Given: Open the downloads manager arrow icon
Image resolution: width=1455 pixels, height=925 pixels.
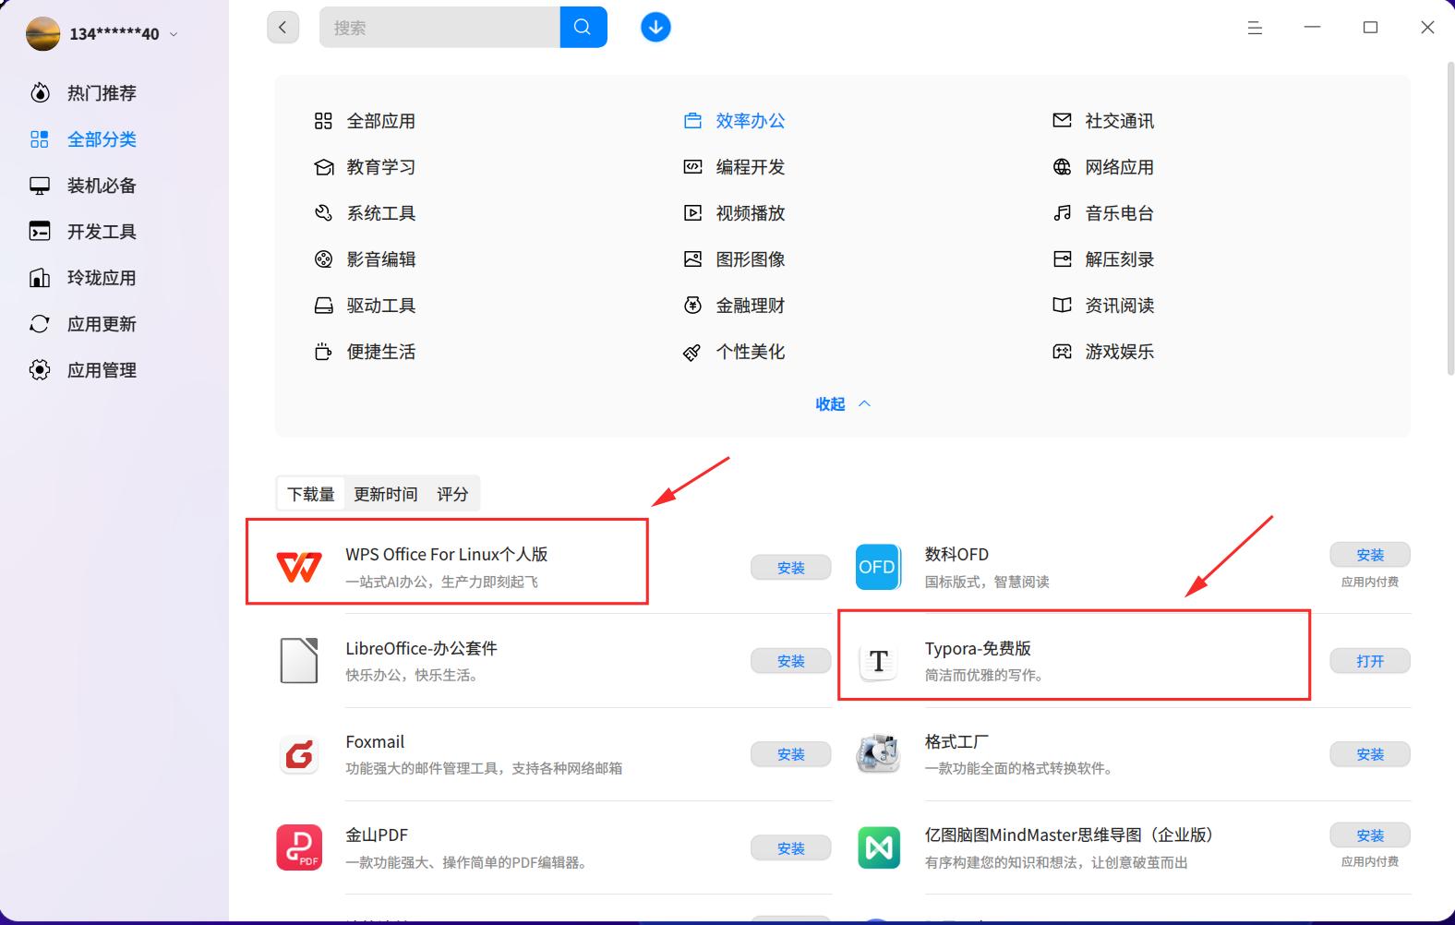Looking at the screenshot, I should [655, 28].
